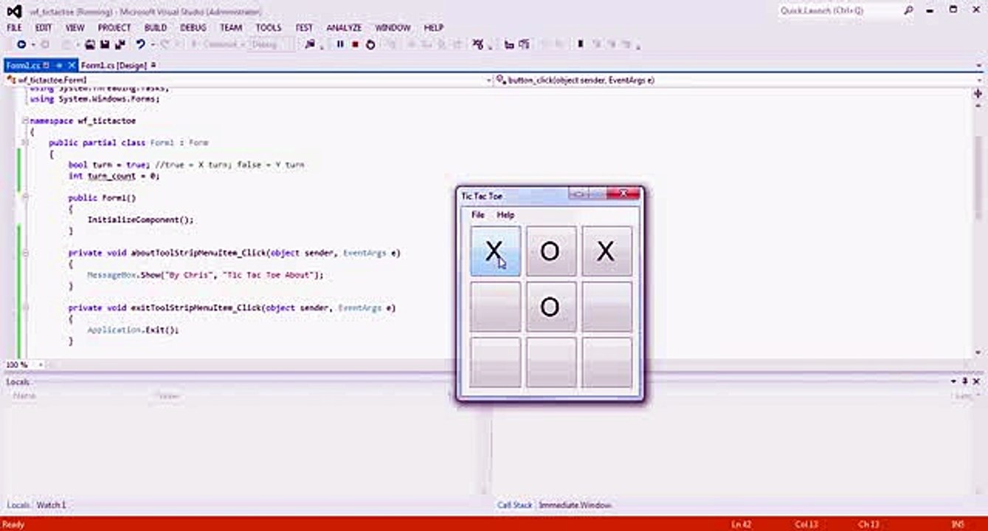
Task: Click the Ln 42 status bar entry
Action: tap(740, 524)
